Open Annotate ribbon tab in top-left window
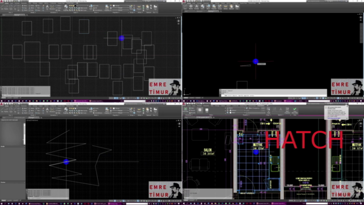364x205 pixels. click(17, 3)
